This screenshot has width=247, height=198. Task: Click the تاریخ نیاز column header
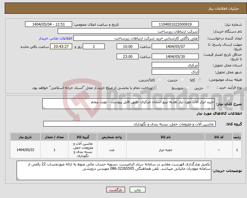25,137
